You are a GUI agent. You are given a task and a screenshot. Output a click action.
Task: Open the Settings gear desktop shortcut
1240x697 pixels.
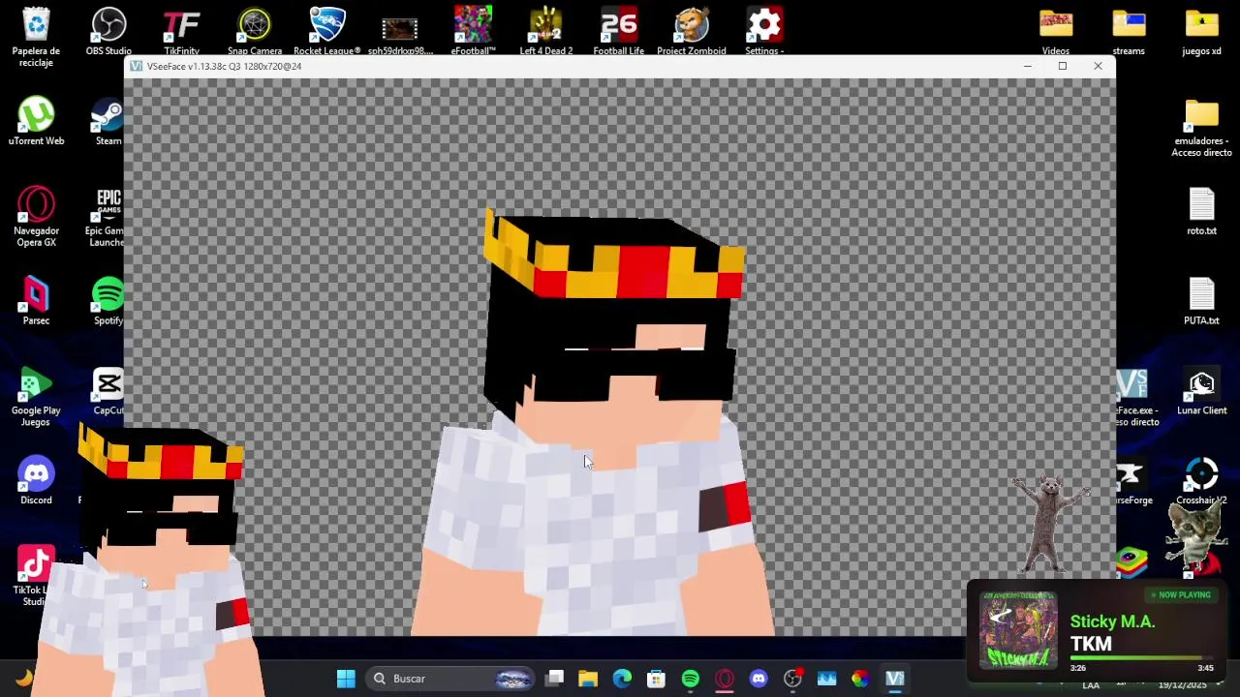pos(764,32)
